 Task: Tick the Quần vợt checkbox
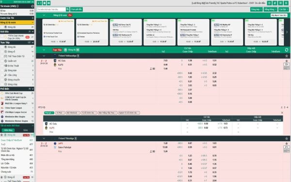[2, 61]
